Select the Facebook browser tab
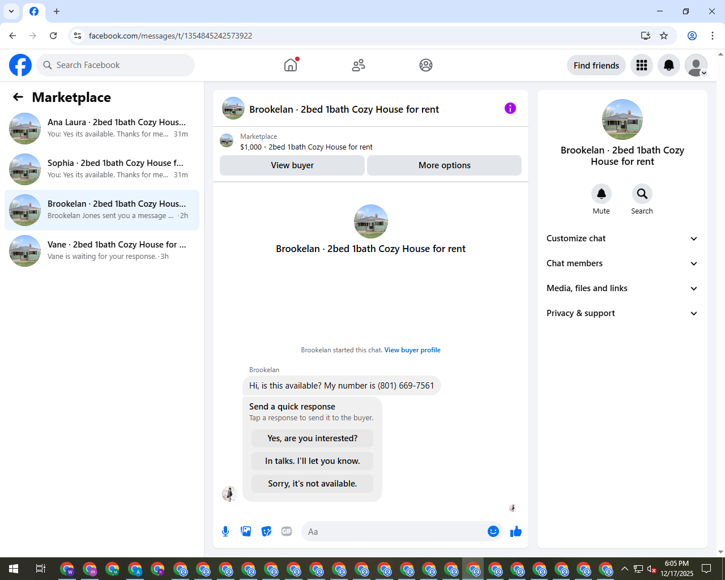 coord(34,12)
